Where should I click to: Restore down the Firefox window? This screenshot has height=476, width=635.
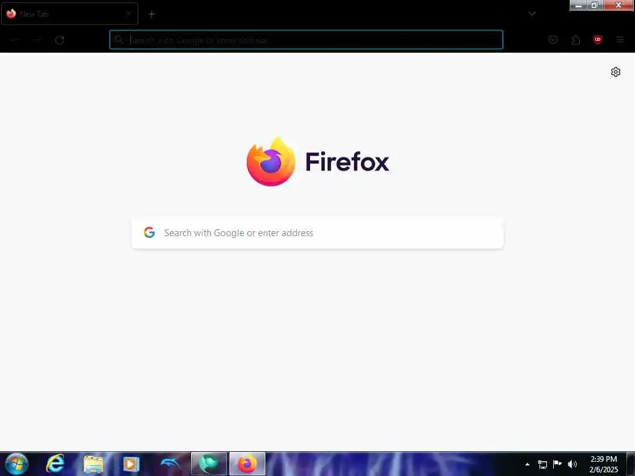(x=595, y=5)
